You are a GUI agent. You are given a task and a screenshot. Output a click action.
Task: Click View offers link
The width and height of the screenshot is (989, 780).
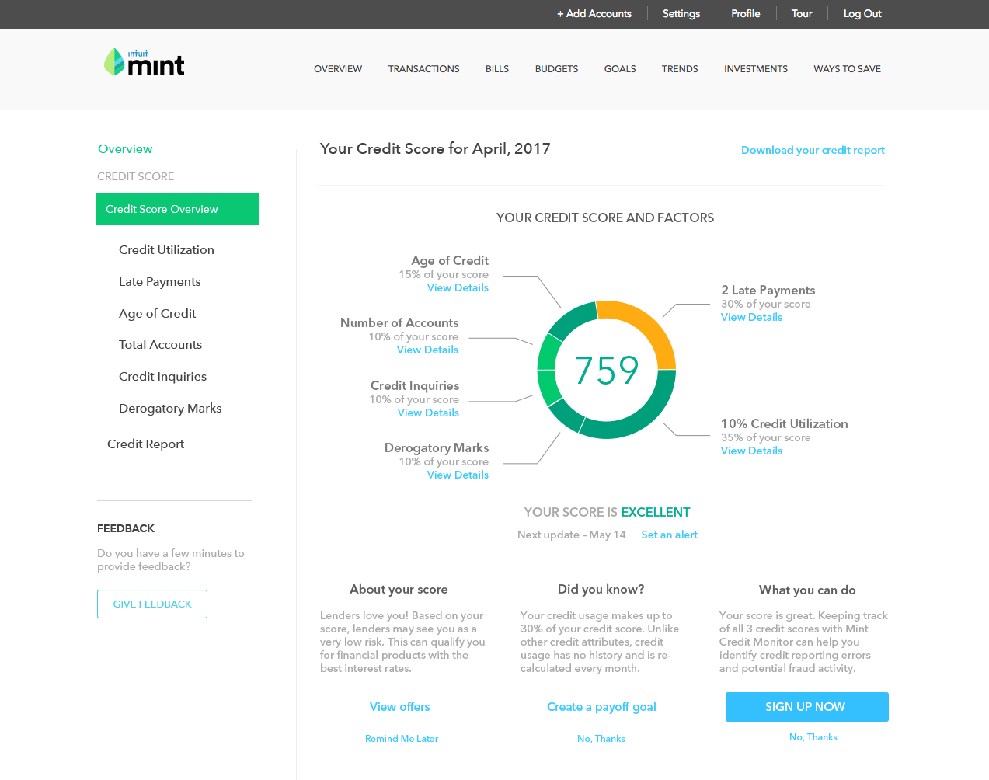tap(399, 707)
